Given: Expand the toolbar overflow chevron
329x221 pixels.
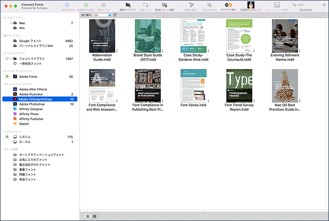Looking at the screenshot, I should [x=324, y=5].
